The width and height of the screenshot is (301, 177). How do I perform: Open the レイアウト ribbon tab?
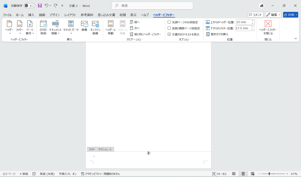tap(70, 15)
